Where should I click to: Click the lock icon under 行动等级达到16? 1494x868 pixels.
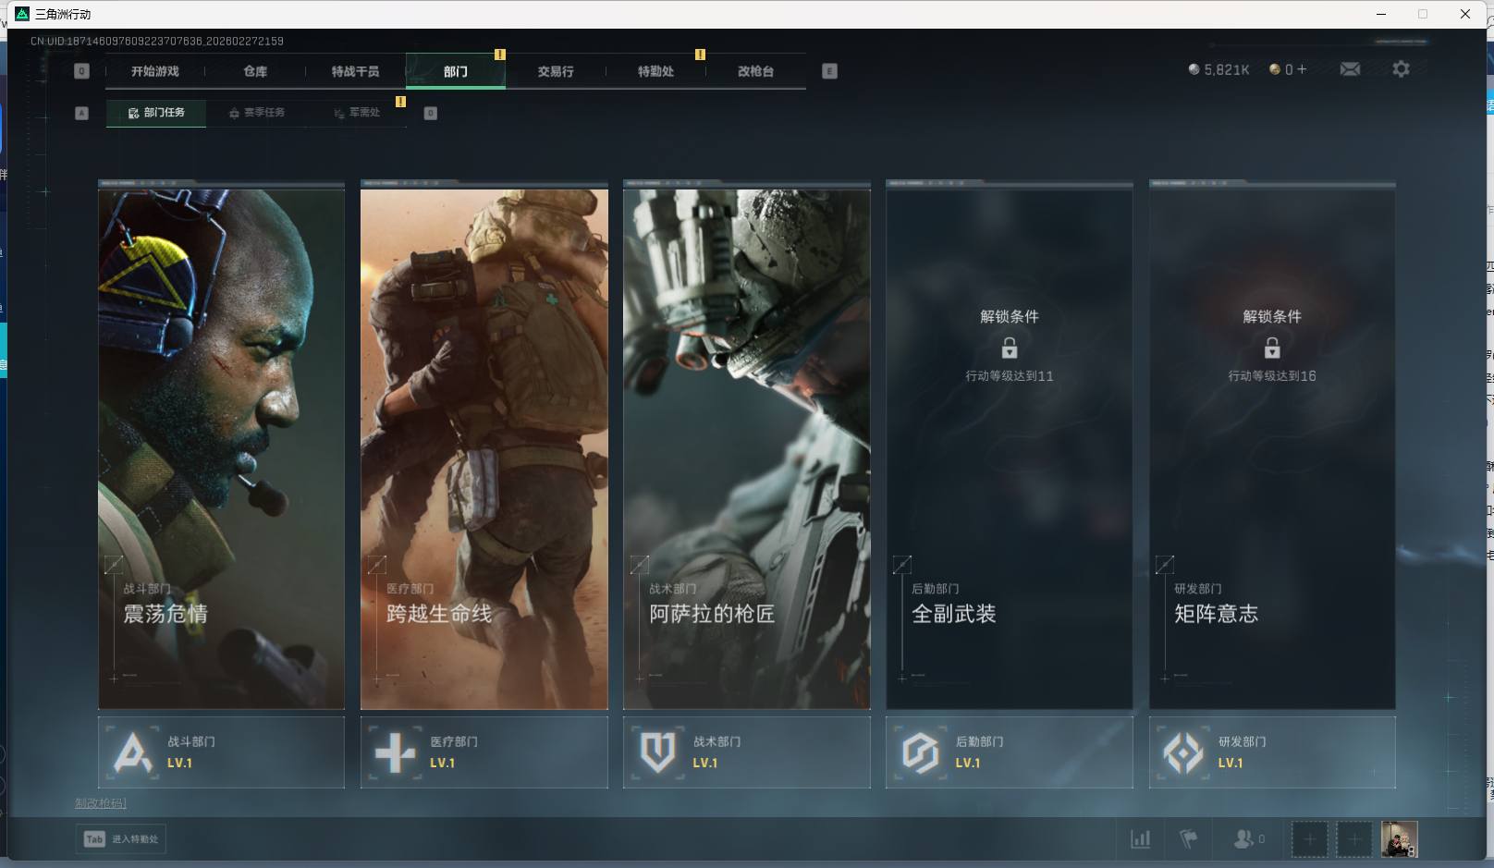1272,348
